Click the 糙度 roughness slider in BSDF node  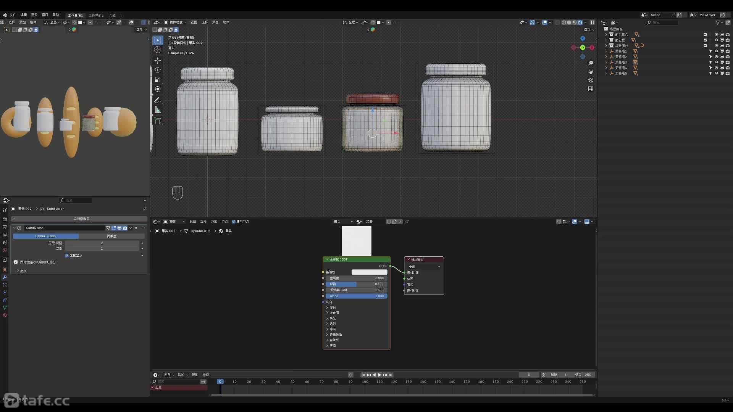pos(356,284)
